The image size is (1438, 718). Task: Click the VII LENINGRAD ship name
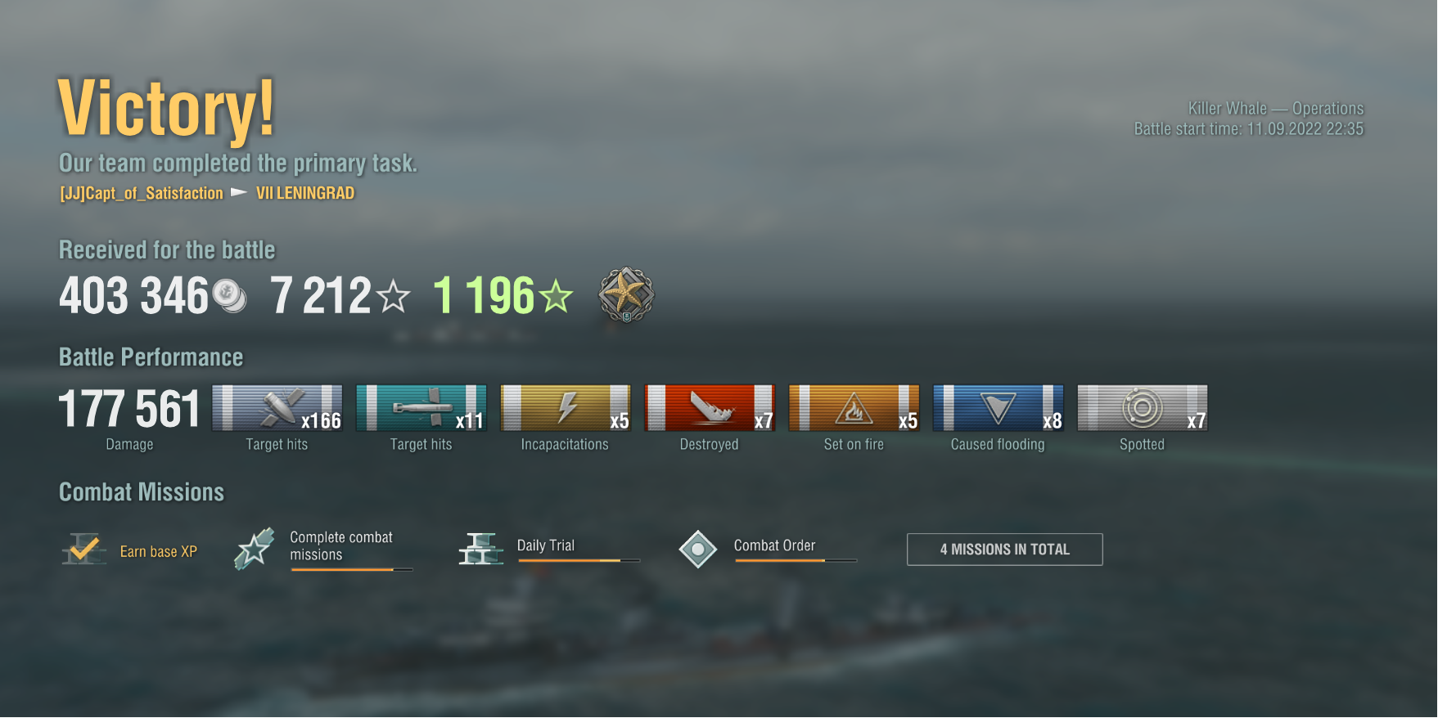[305, 193]
